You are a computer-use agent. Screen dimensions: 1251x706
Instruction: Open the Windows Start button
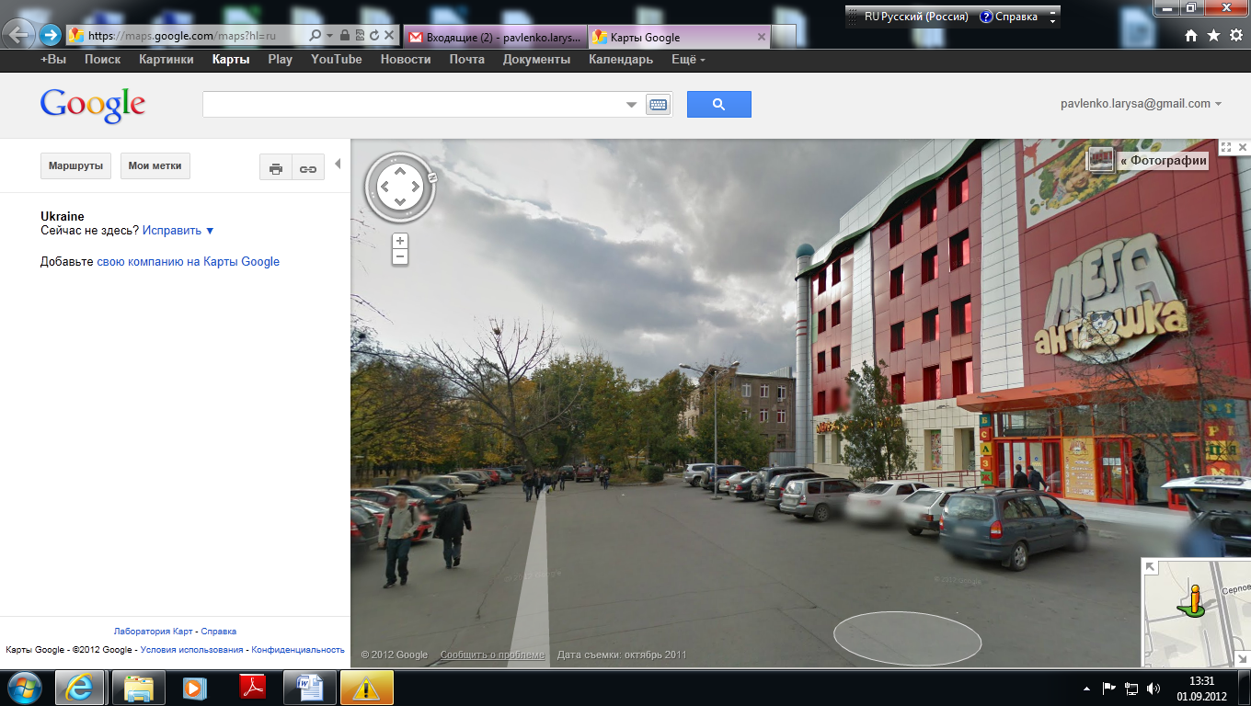click(x=24, y=688)
